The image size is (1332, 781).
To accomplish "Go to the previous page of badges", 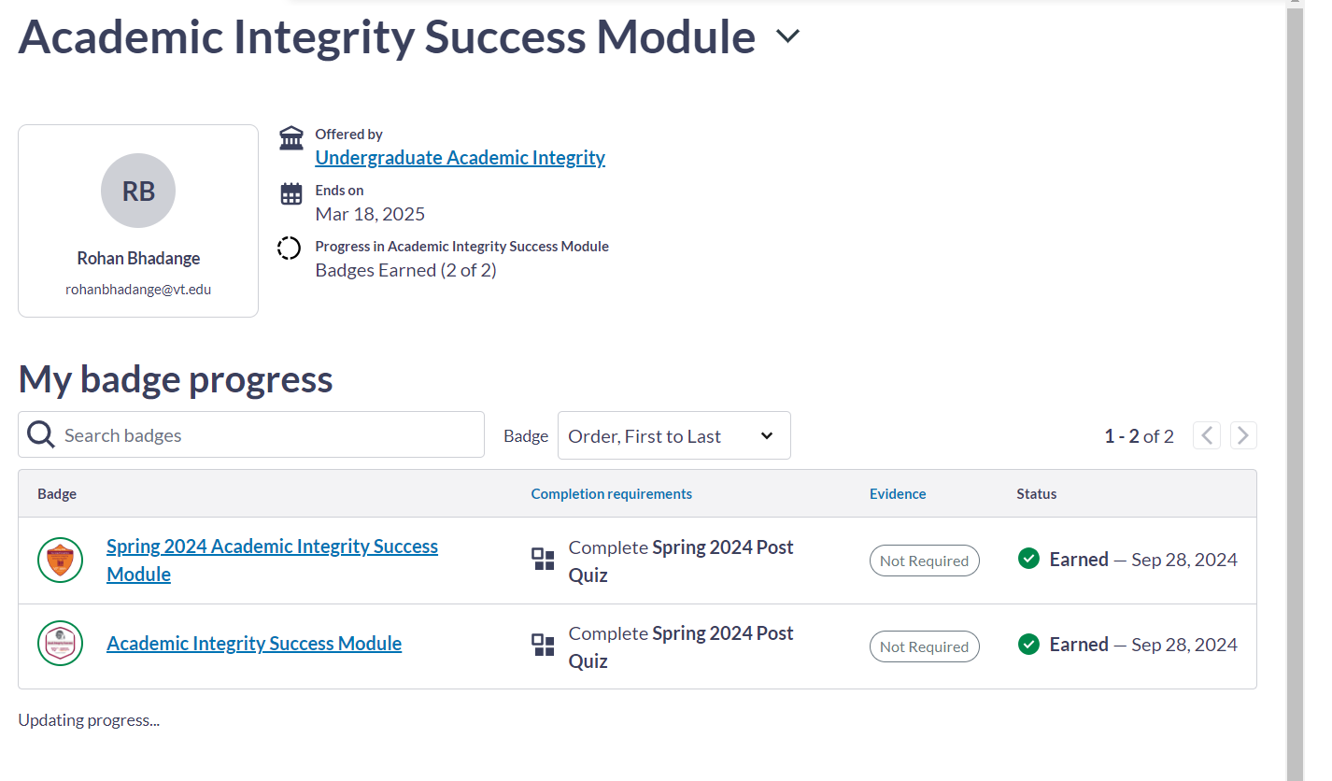I will pyautogui.click(x=1207, y=435).
